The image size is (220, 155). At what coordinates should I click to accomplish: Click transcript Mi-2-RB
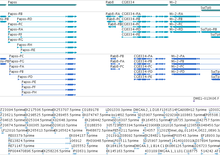[176, 19]
